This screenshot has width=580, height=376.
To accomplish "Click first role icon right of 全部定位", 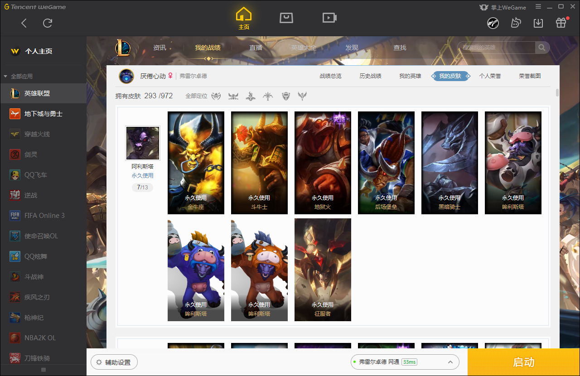I will [x=216, y=96].
